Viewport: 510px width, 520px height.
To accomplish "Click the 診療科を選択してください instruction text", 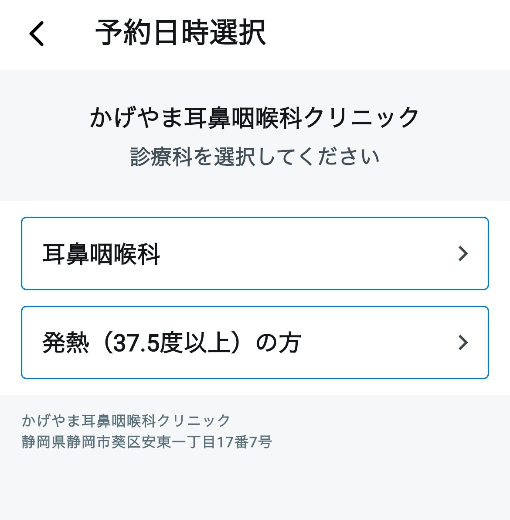I will pyautogui.click(x=255, y=157).
